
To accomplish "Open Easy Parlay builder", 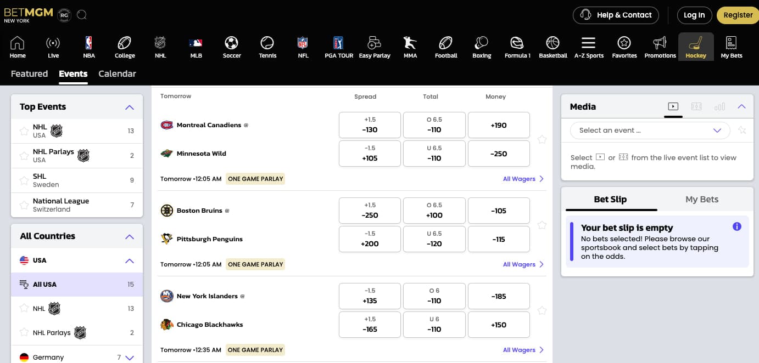I will click(375, 47).
